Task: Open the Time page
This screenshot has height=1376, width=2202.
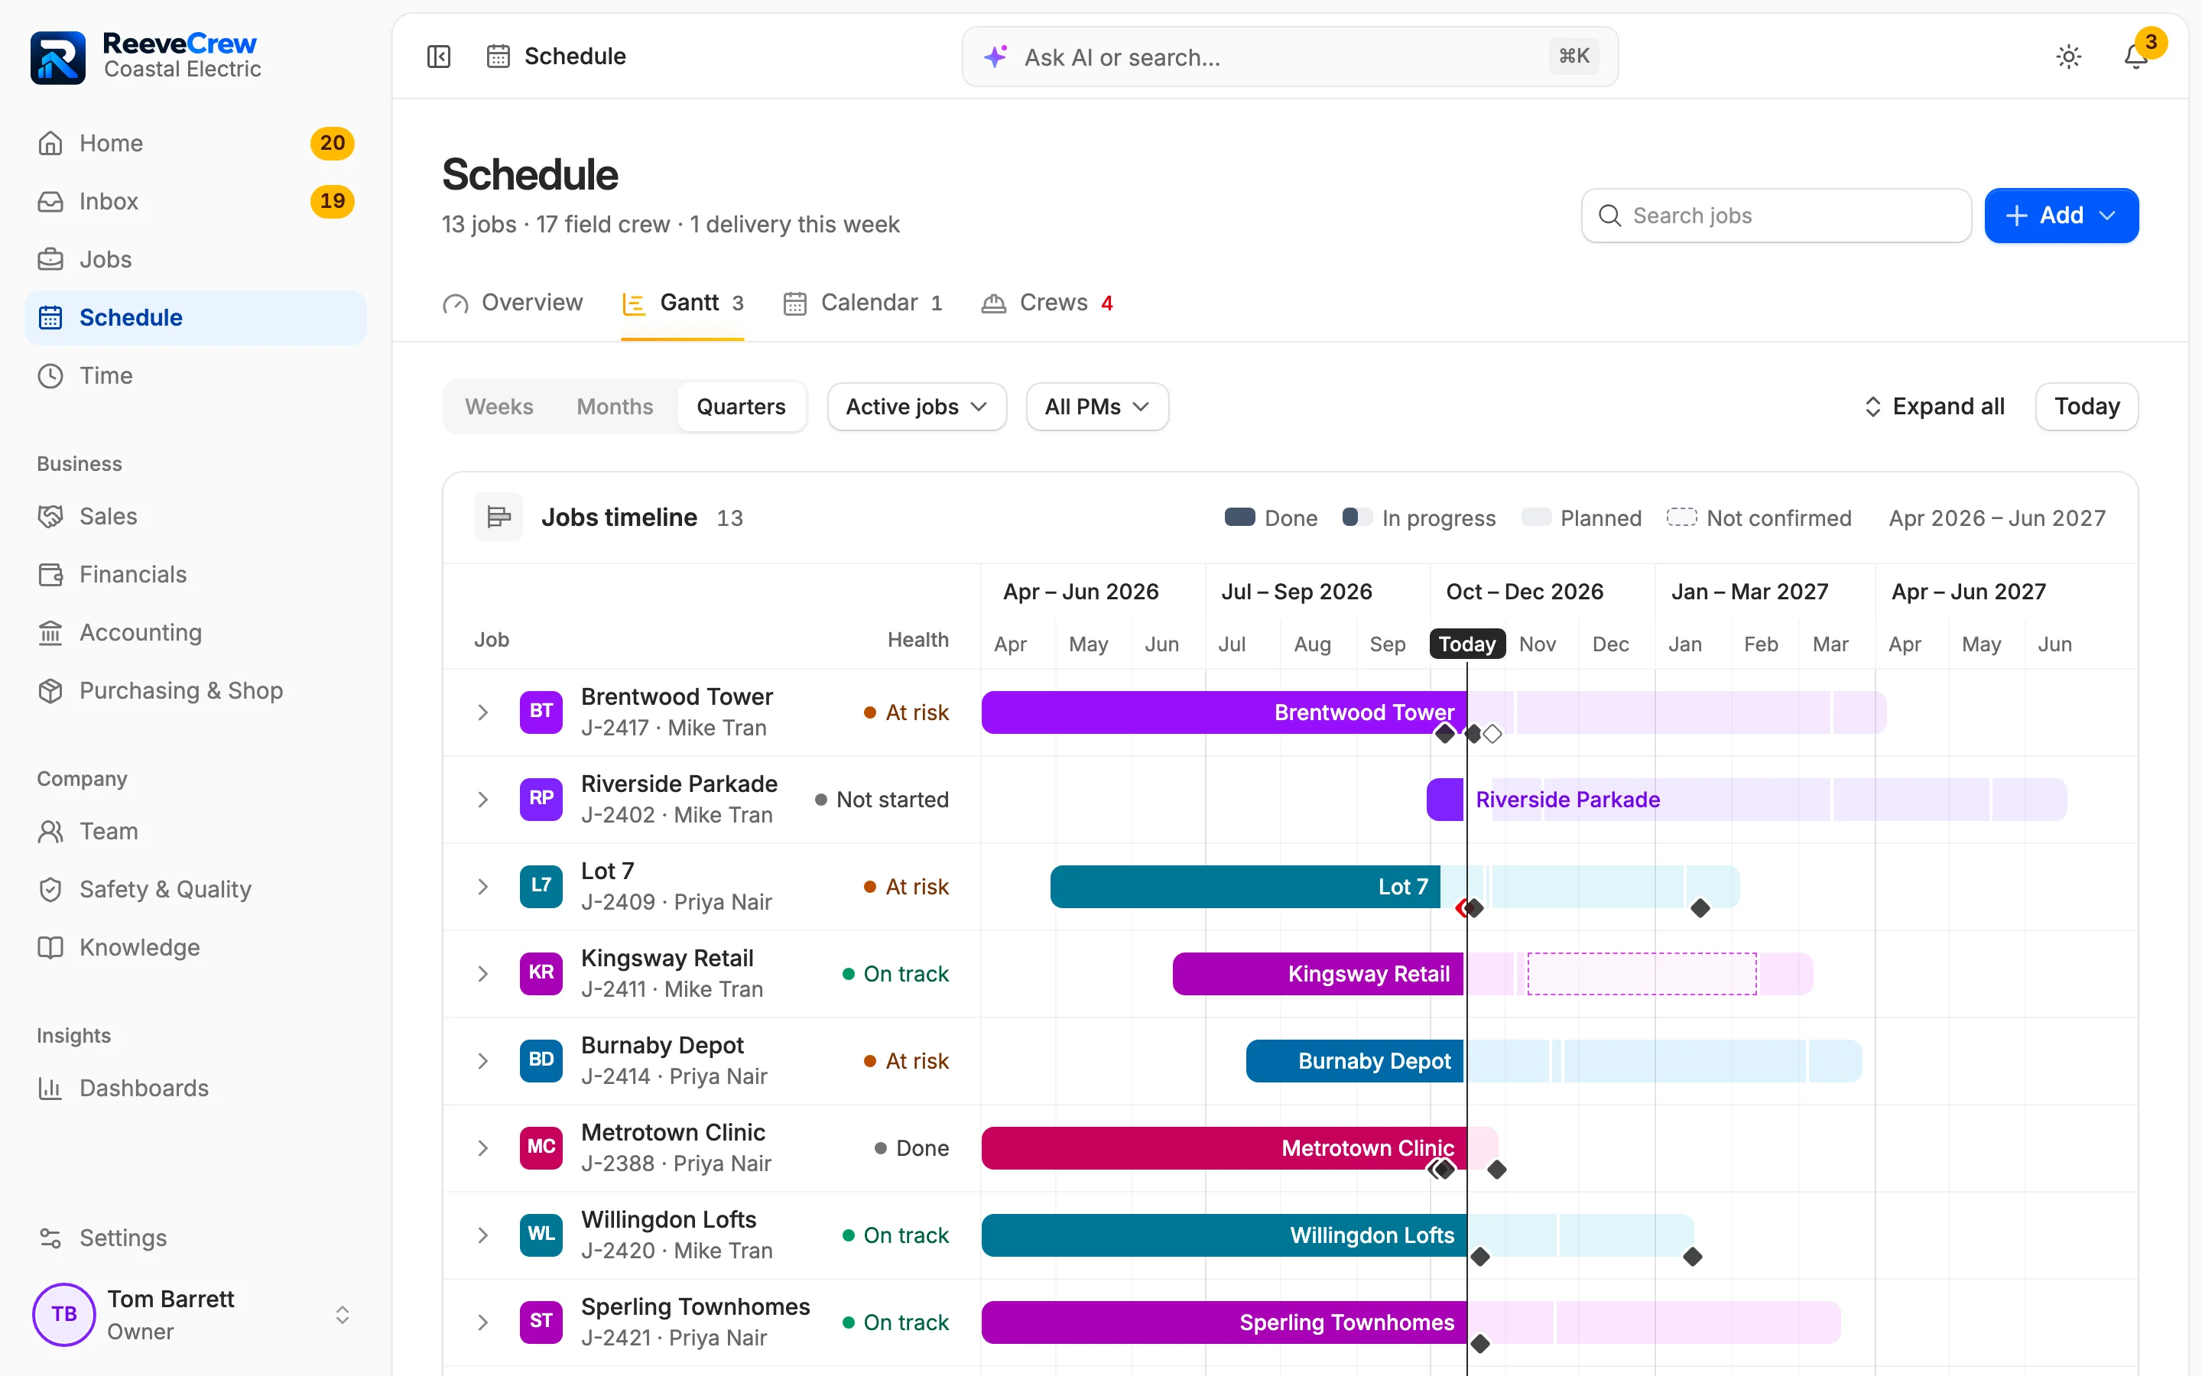Action: pyautogui.click(x=196, y=376)
